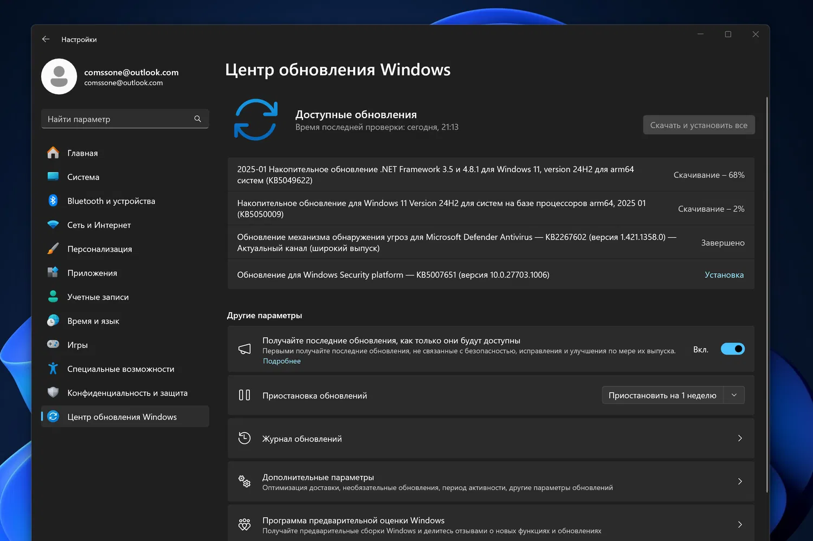This screenshot has width=813, height=541.
Task: Go to Bluetooth и устройства settings
Action: [125, 201]
